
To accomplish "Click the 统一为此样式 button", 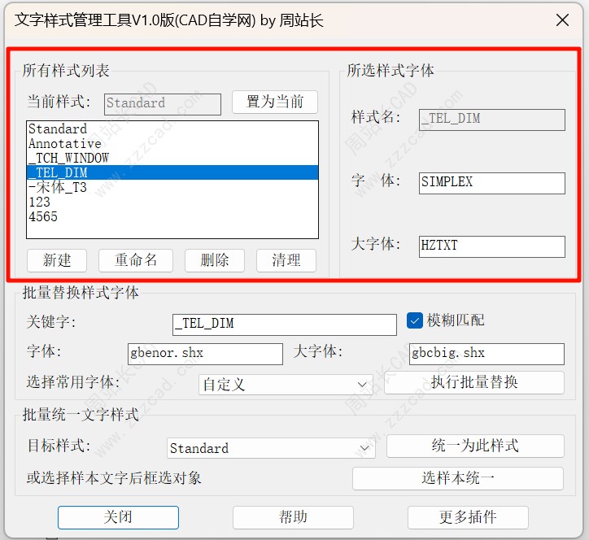I will (x=474, y=446).
